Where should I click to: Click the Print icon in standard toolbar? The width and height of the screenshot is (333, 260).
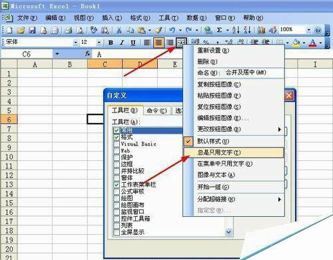point(69,30)
